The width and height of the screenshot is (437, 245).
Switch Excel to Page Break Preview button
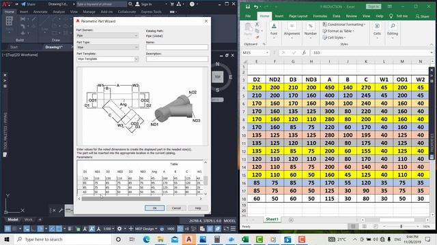tap(376, 227)
